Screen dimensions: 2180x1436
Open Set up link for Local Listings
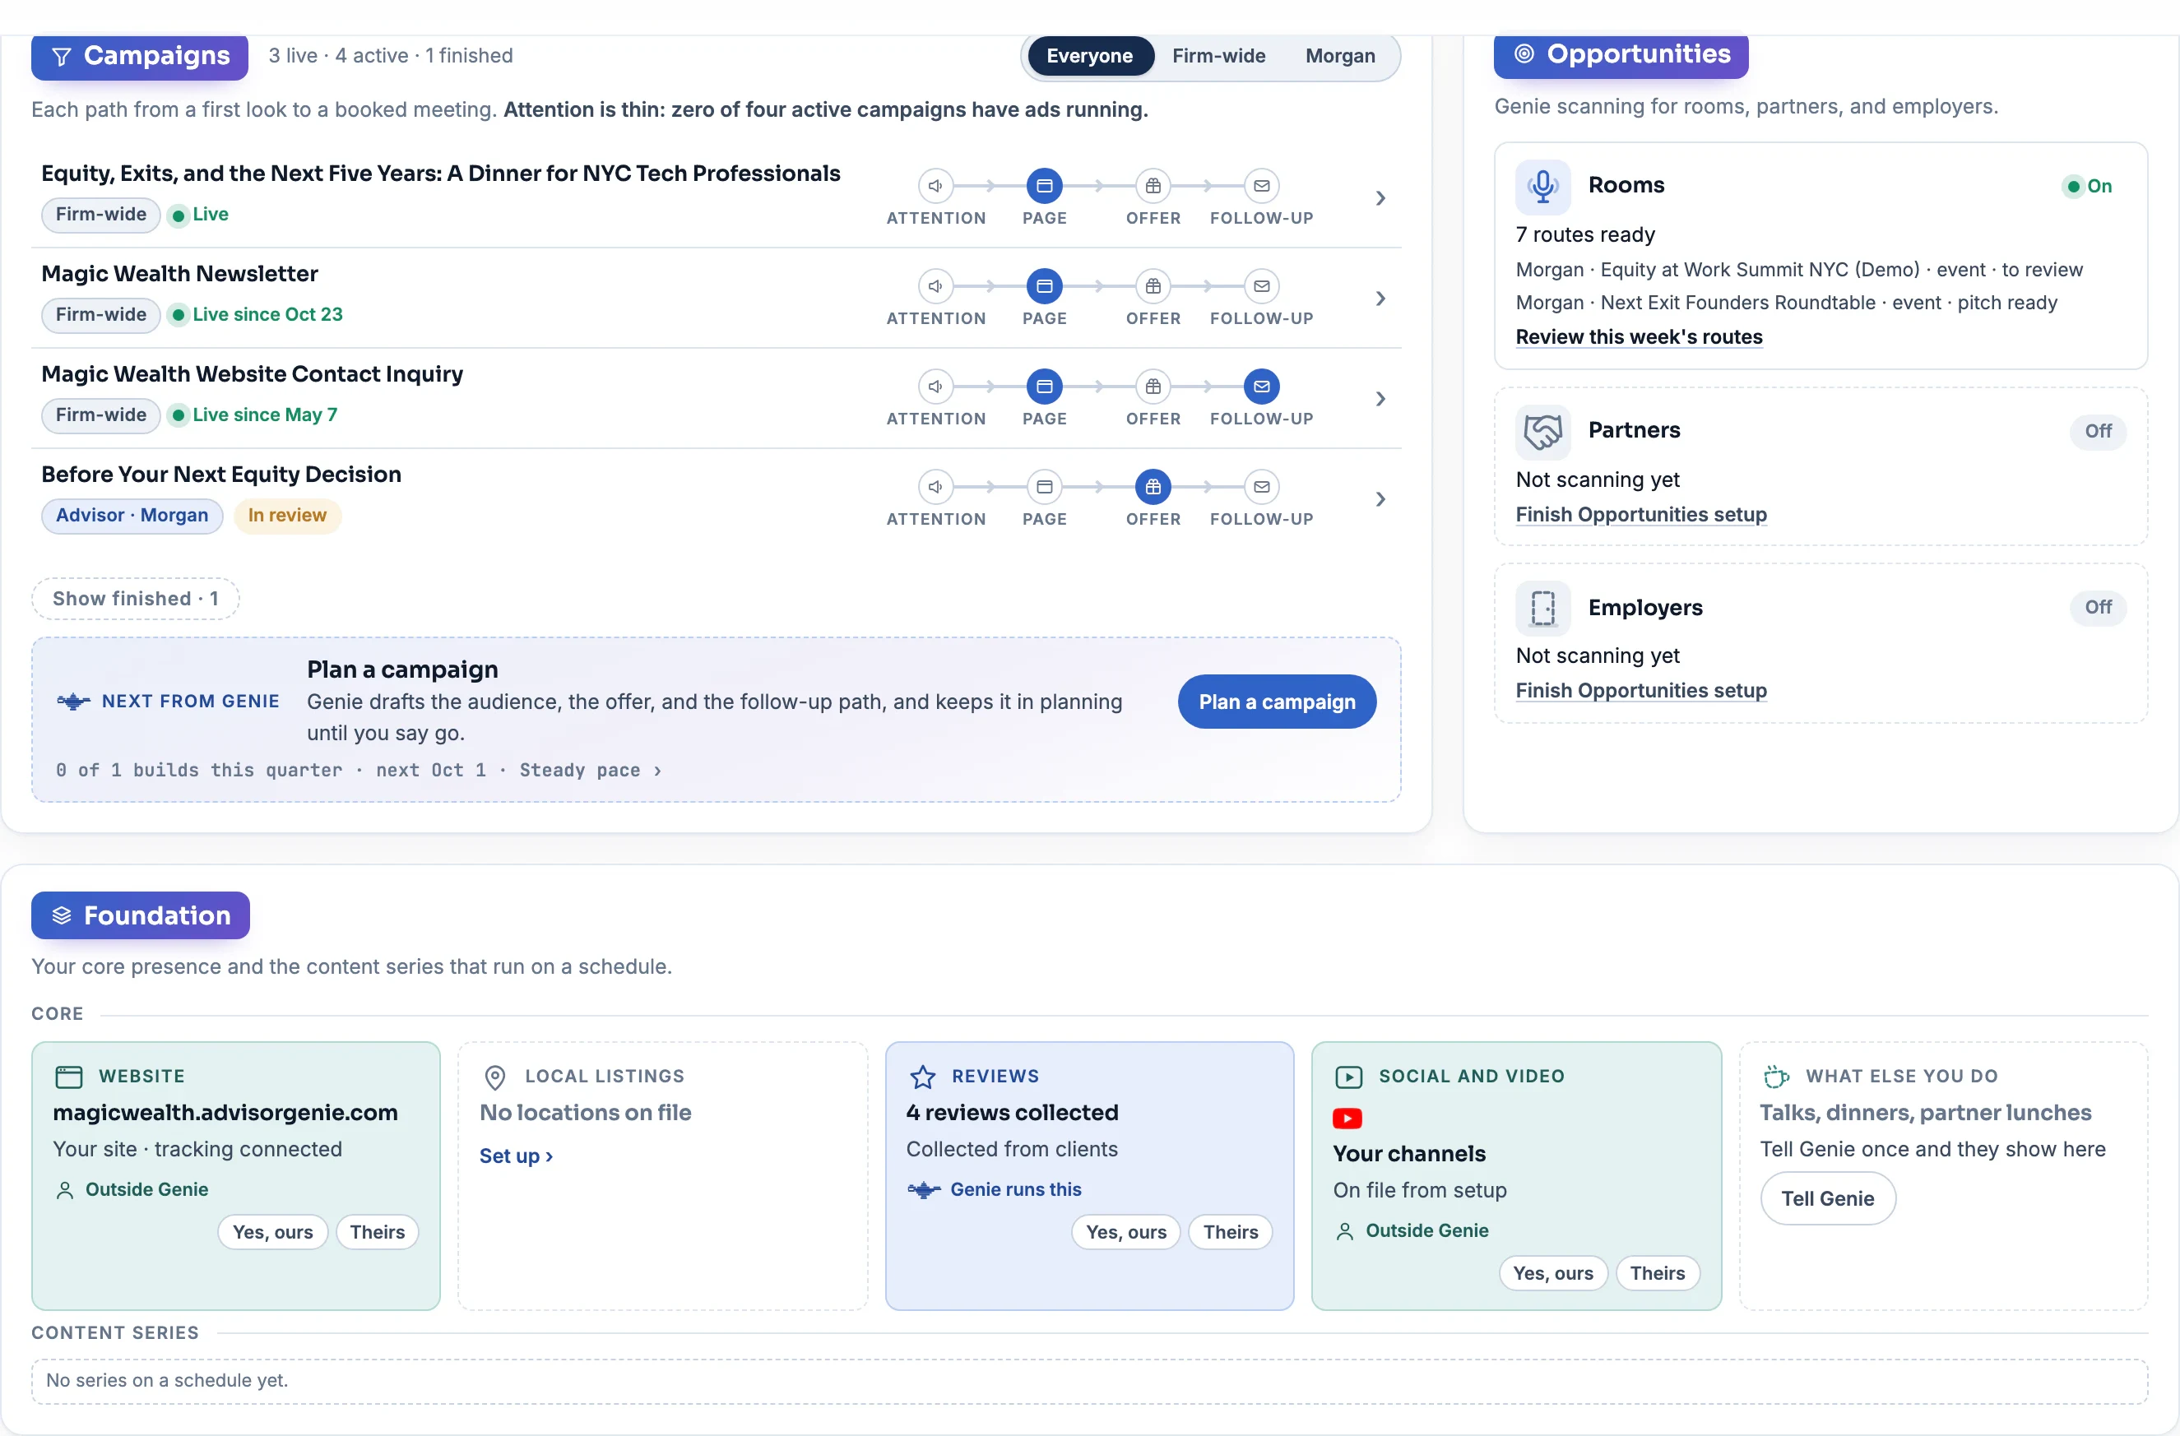[x=516, y=1156]
